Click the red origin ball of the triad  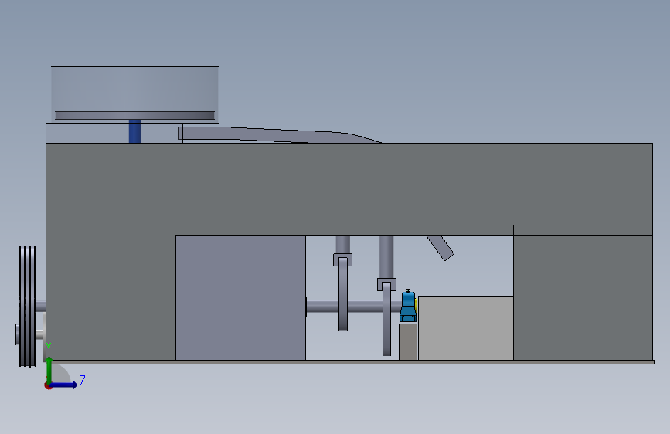48,385
